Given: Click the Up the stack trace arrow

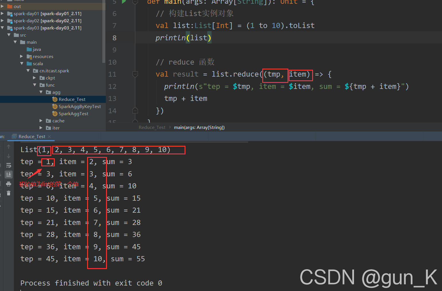Looking at the screenshot, I should tap(9, 147).
